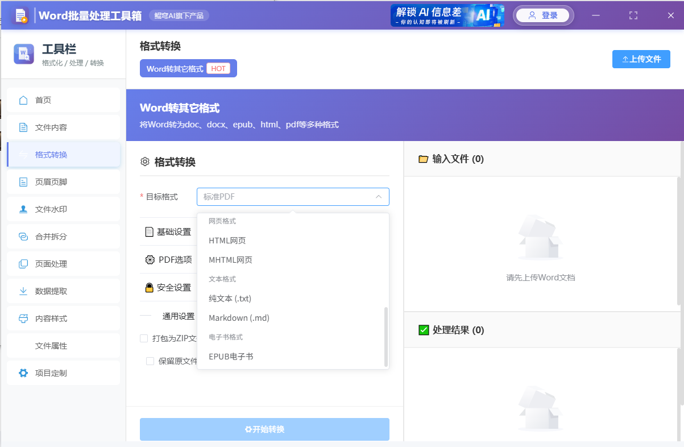Image resolution: width=684 pixels, height=447 pixels.
Task: Open the 项目定制 customization gear icon
Action: tap(23, 372)
